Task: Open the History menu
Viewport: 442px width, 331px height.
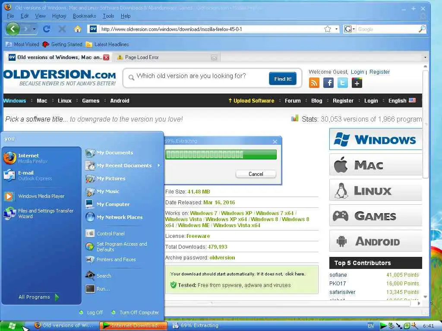Action: [x=59, y=16]
